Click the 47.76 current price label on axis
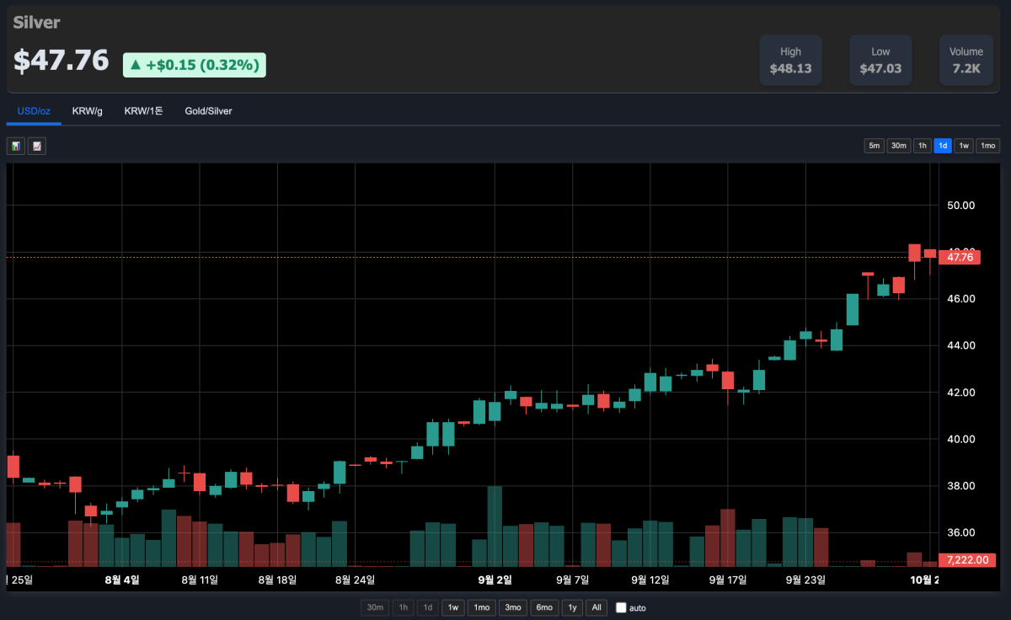This screenshot has height=620, width=1011. pyautogui.click(x=960, y=257)
